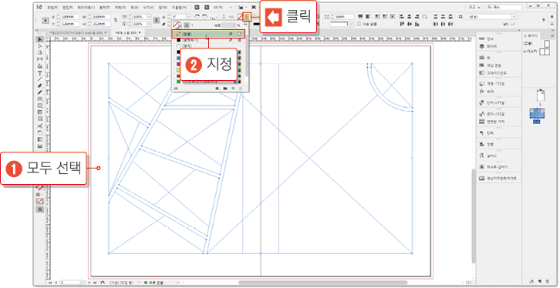This screenshot has height=288, width=560.
Task: Open the Layout menu
Action: point(86,8)
